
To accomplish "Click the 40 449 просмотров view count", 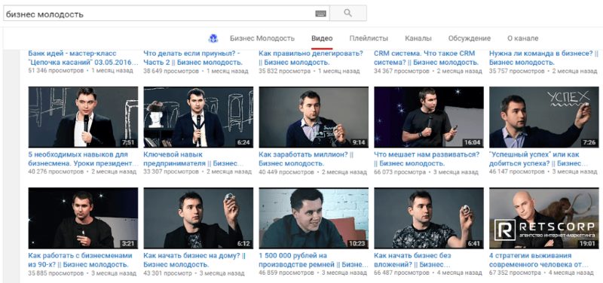I will point(286,172).
